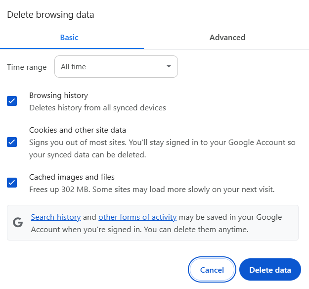
Task: Click the Cached images and files label
Action: 72,177
